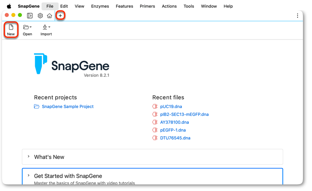Click the Open folder toolbar button
Screen dimensions: 312x191
coord(28,30)
